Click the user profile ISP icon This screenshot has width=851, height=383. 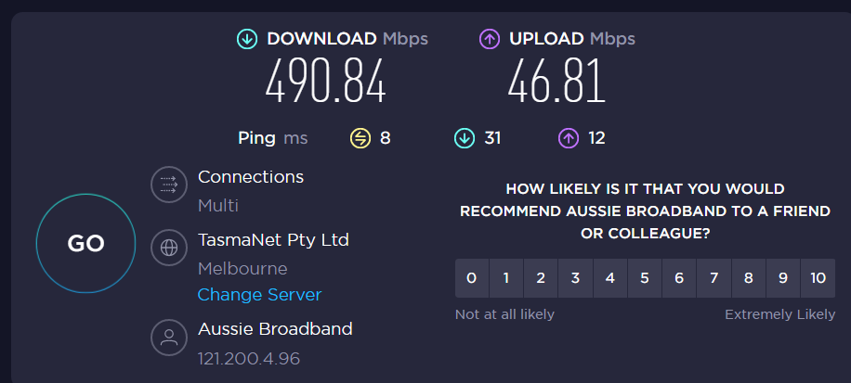point(169,338)
